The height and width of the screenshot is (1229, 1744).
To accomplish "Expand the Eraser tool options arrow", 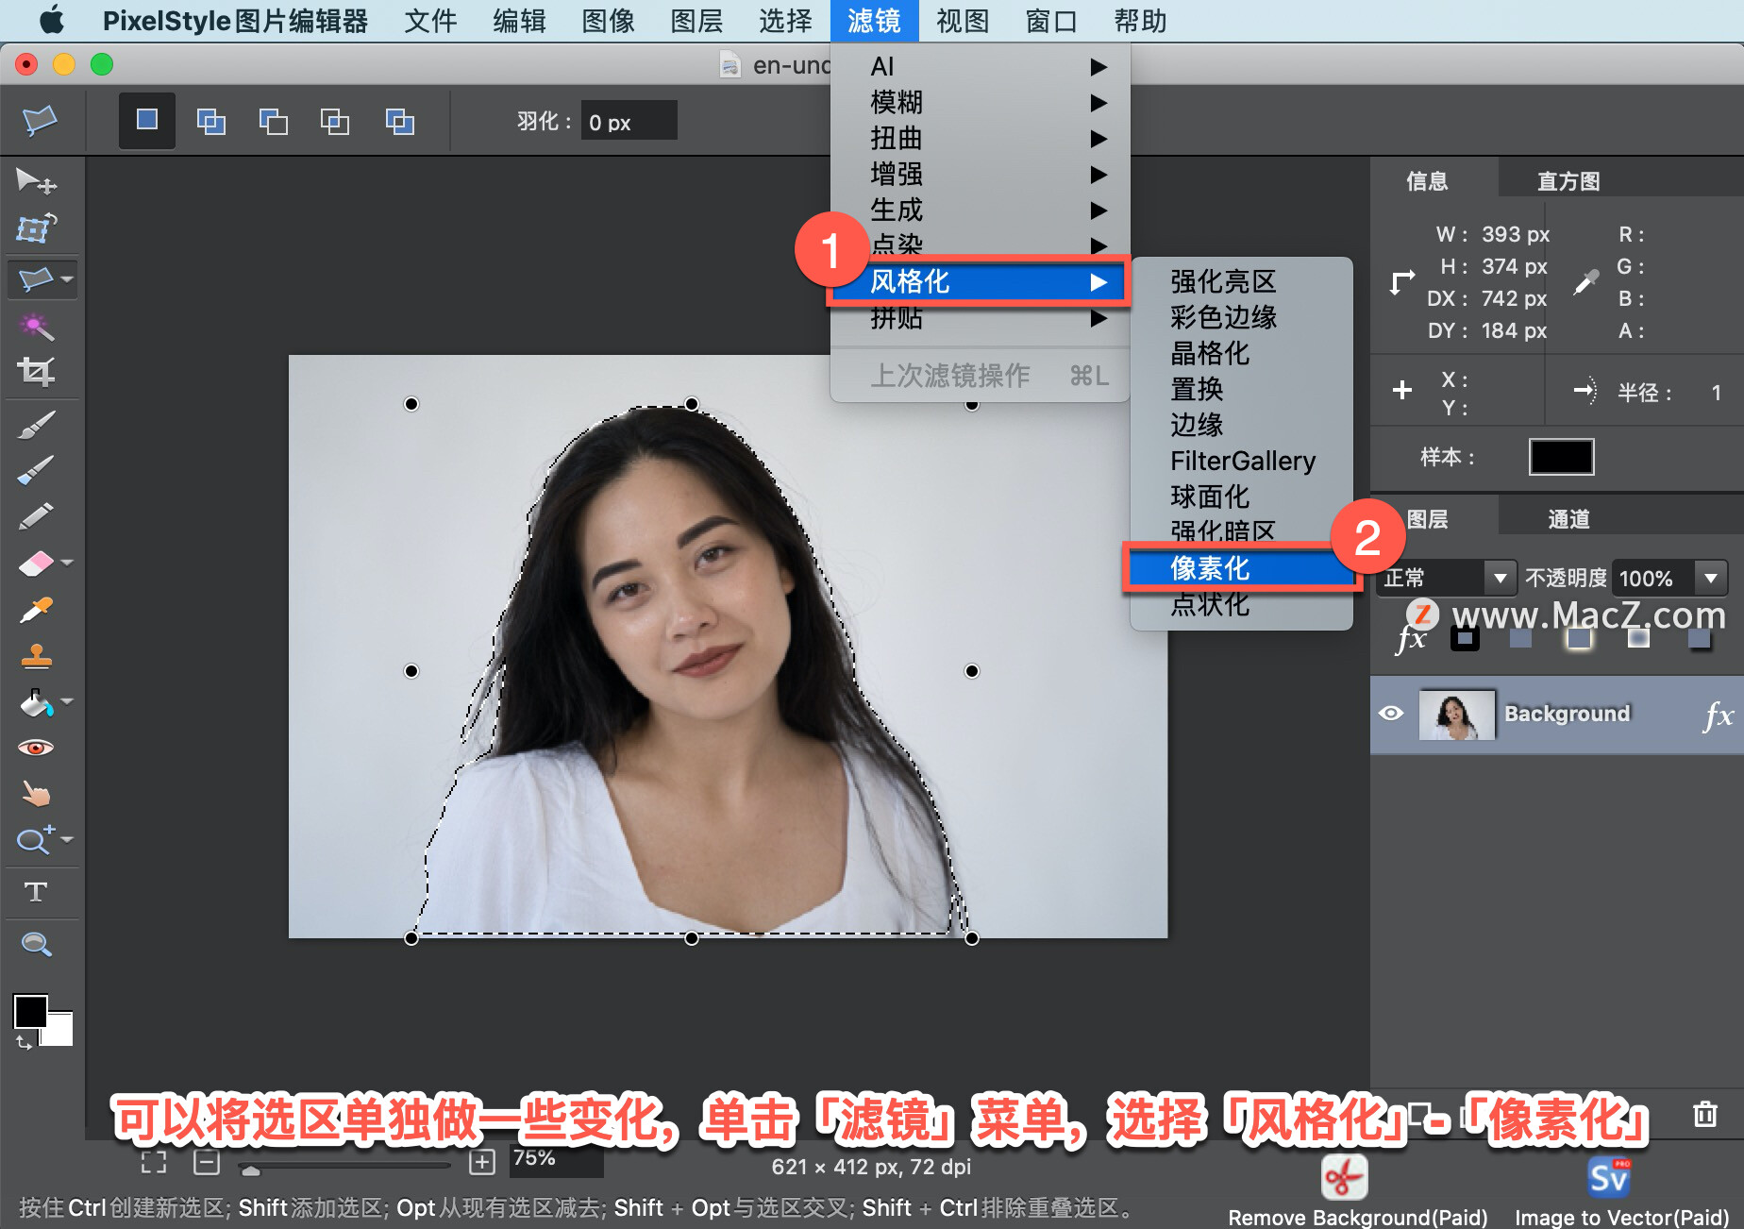I will pos(66,562).
